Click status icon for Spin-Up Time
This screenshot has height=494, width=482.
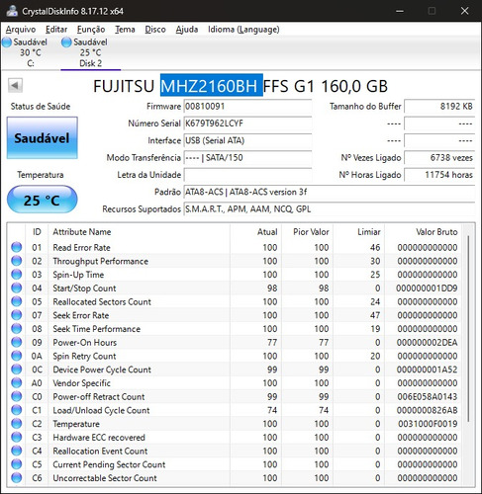coord(17,275)
